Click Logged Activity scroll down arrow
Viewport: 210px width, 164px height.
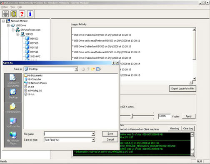pos(194,79)
